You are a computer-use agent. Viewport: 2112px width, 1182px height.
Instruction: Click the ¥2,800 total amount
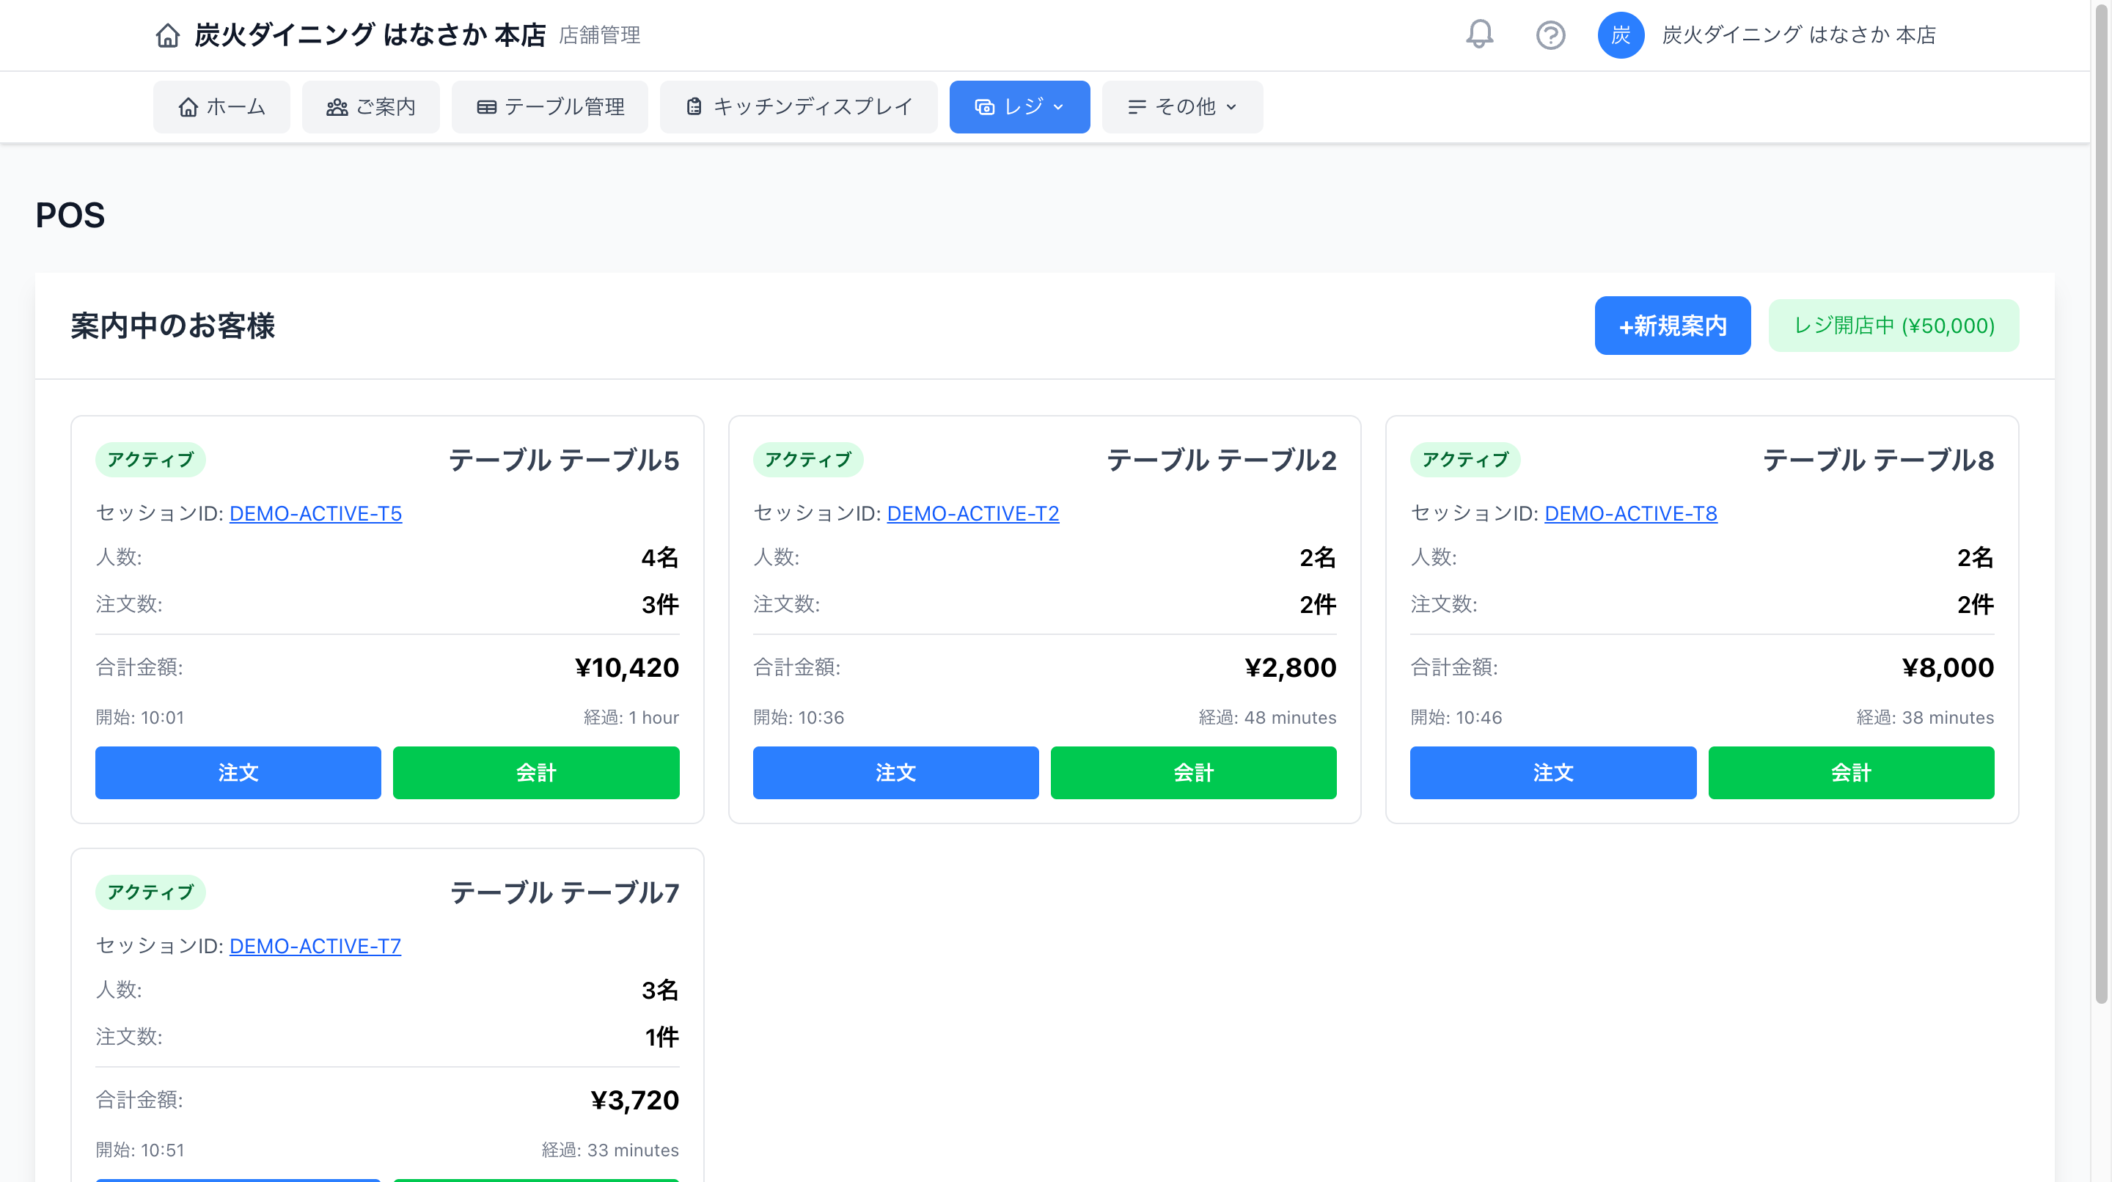point(1291,667)
